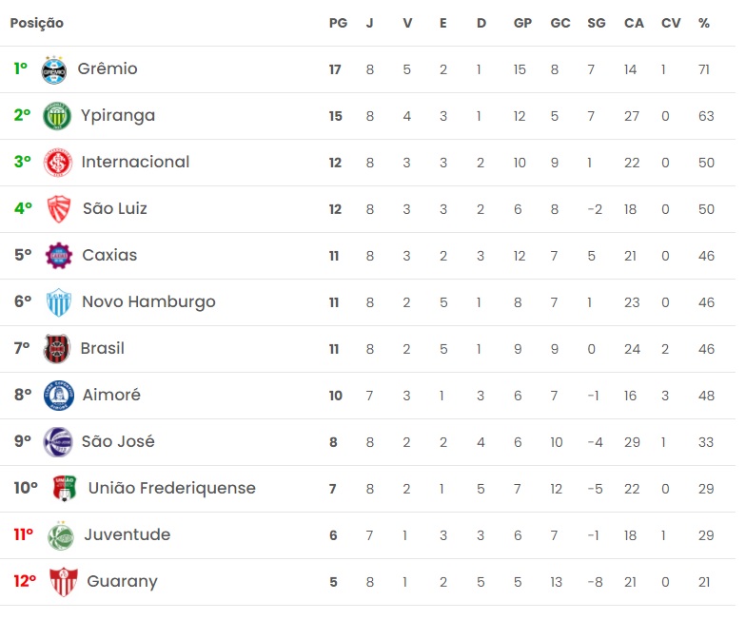746x620 pixels.
Task: Select the Guarany team crest
Action: [63, 582]
